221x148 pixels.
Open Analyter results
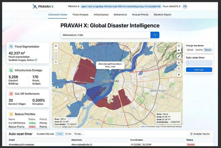(x=200, y=134)
